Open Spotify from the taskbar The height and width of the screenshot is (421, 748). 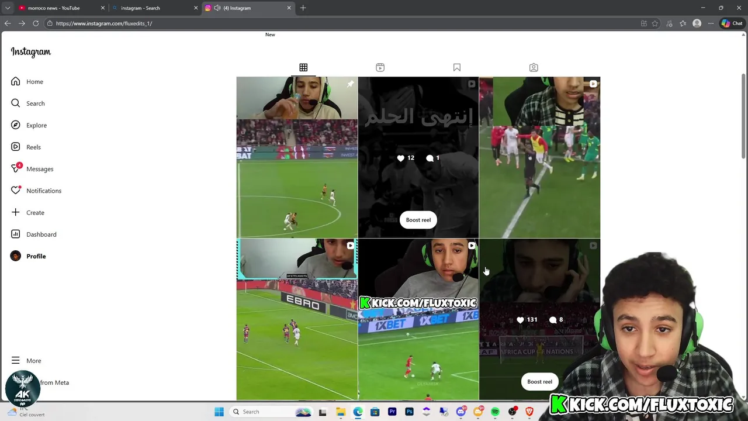(x=495, y=412)
